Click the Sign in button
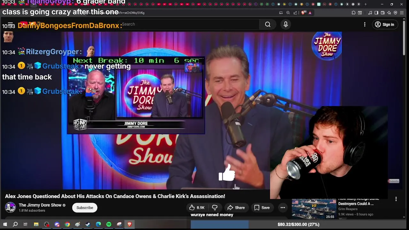 pos(385,24)
